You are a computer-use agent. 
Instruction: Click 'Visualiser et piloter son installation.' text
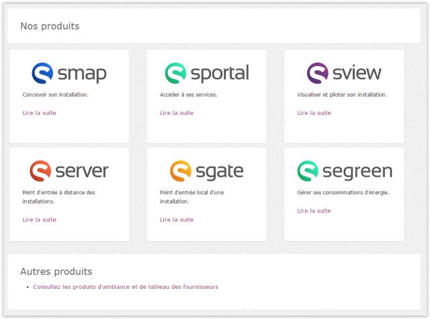342,95
